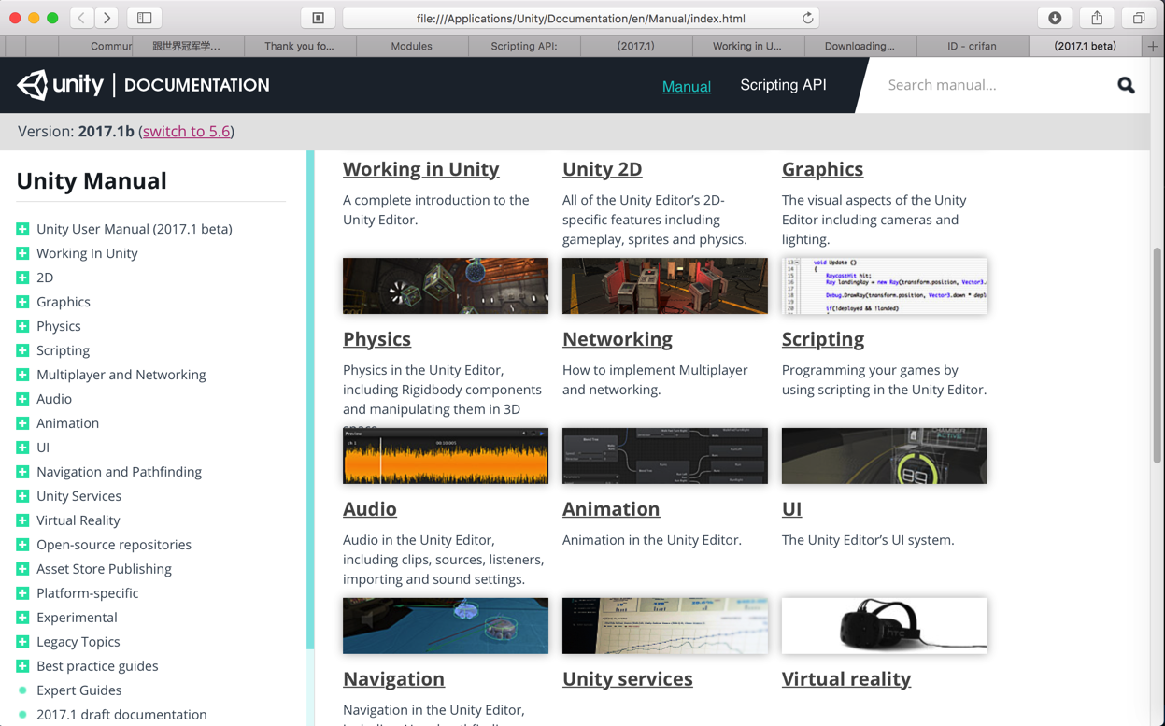This screenshot has height=726, width=1165.
Task: Click the sidebar's teal scrollbar
Action: pos(310,400)
